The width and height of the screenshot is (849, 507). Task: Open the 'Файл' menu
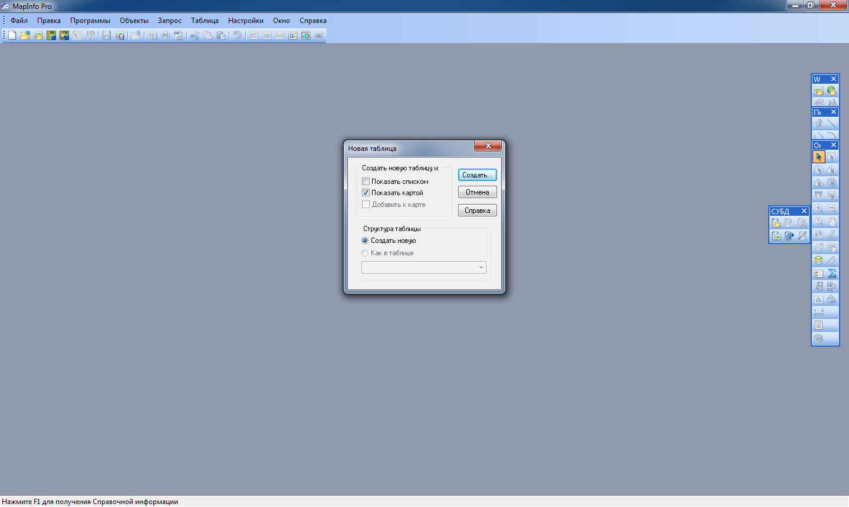tap(19, 21)
